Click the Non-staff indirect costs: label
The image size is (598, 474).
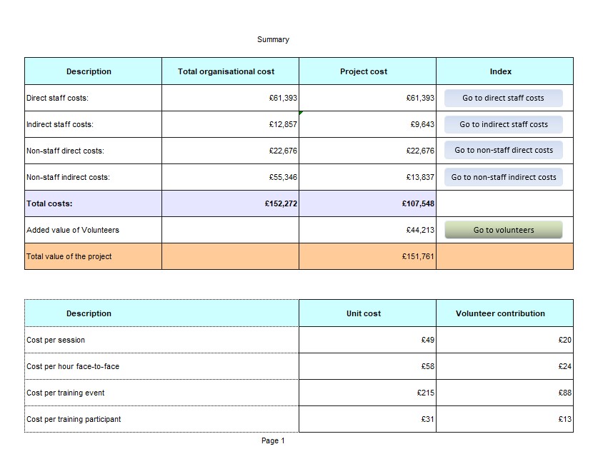tap(68, 177)
